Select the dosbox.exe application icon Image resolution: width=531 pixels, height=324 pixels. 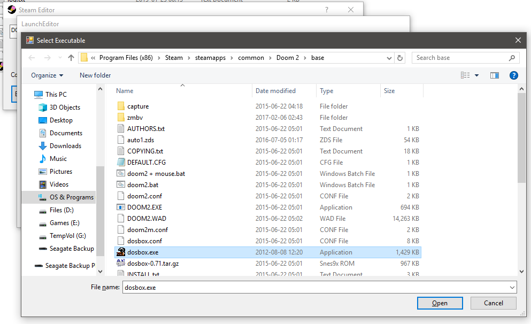121,252
